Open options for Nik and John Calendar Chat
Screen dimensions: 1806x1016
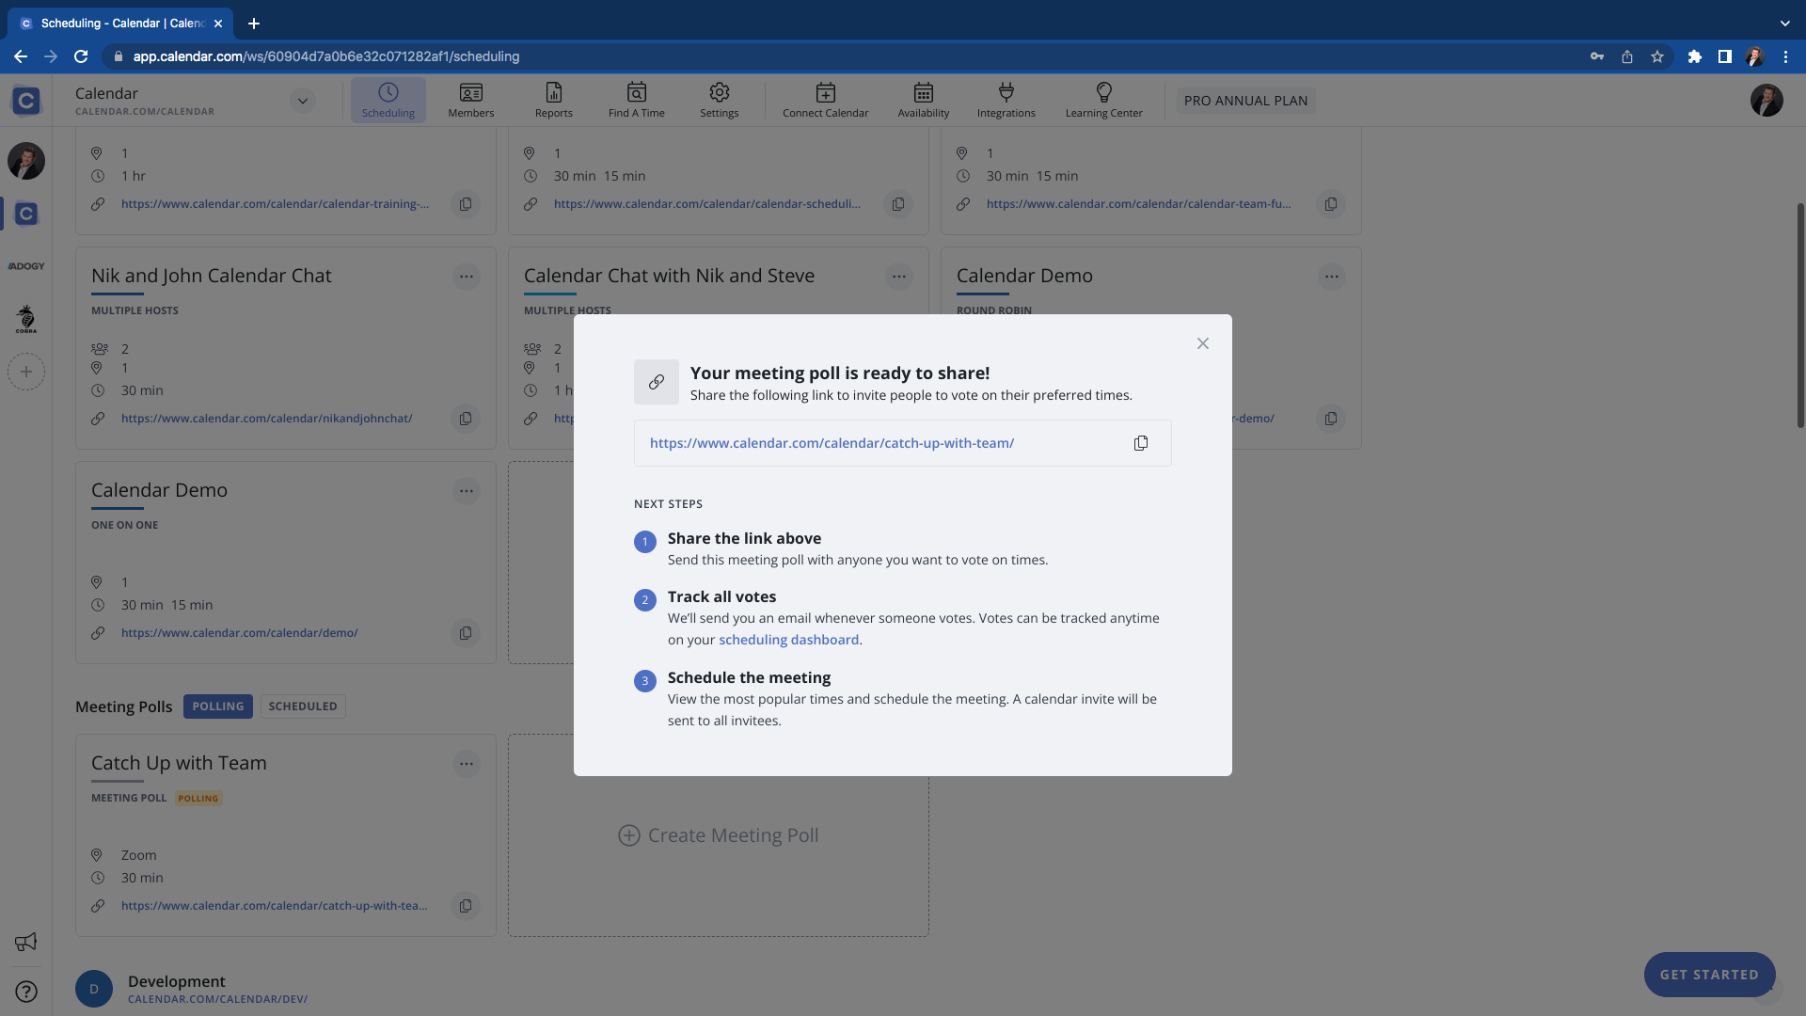point(467,277)
